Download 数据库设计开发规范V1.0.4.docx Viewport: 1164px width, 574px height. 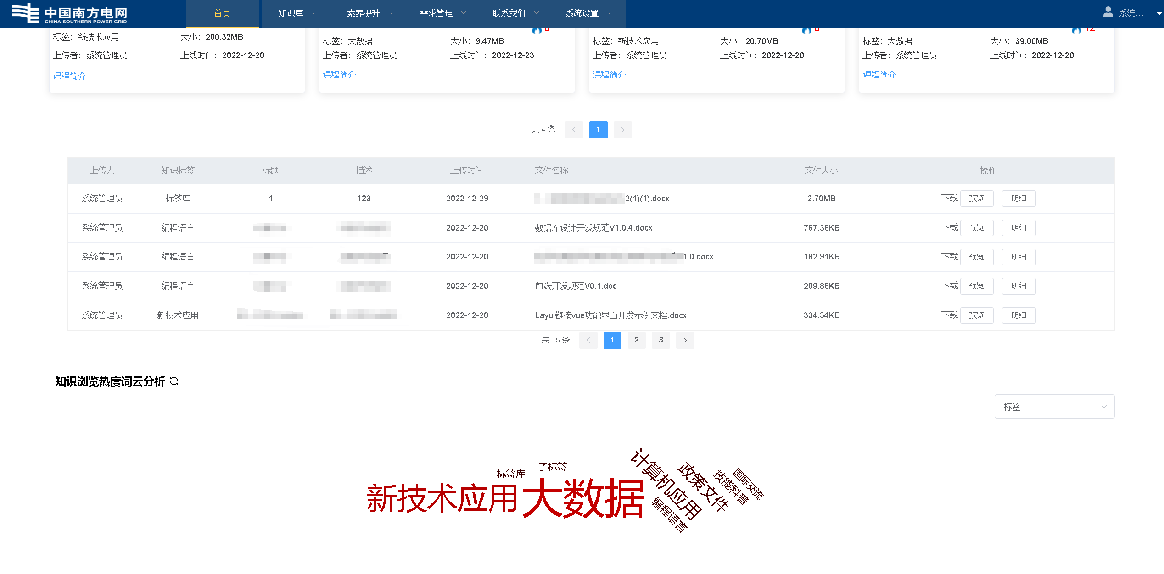coord(949,227)
